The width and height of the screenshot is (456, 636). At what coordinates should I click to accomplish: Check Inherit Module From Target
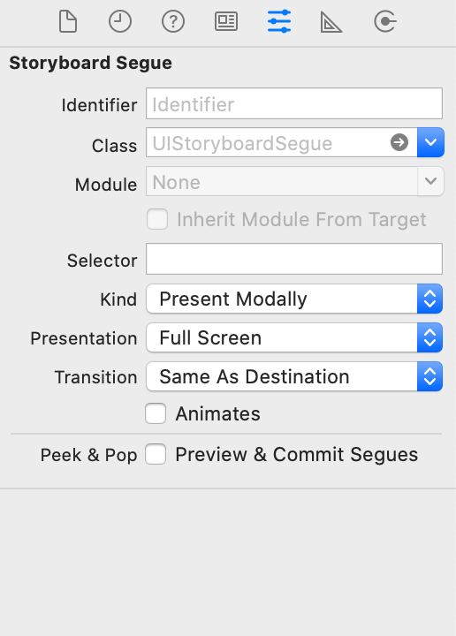(157, 219)
